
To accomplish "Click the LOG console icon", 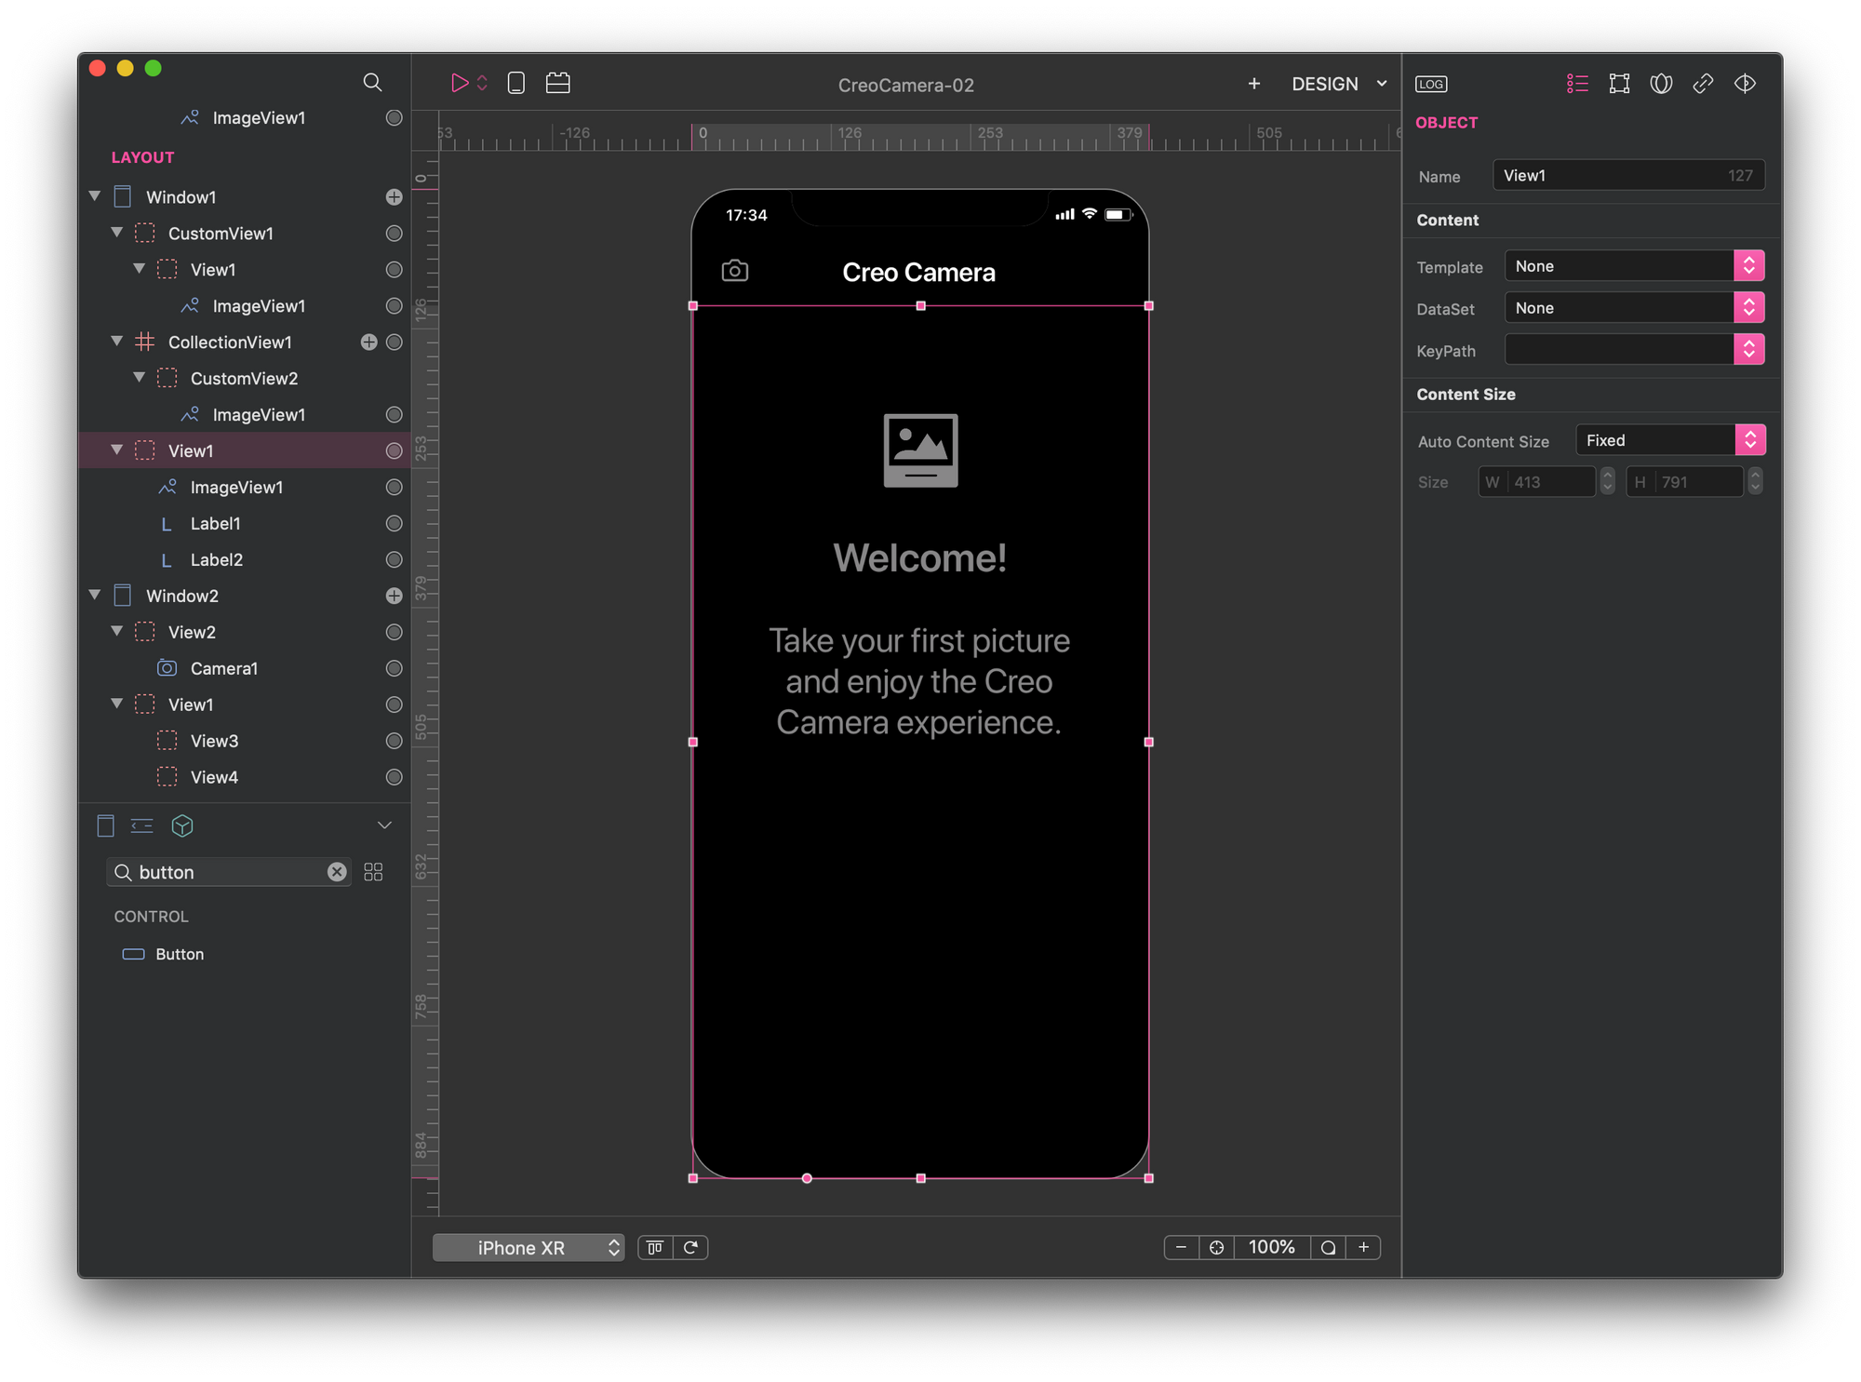I will click(x=1430, y=84).
